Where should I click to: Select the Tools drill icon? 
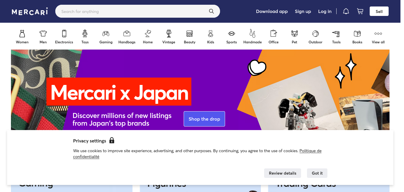[336, 33]
